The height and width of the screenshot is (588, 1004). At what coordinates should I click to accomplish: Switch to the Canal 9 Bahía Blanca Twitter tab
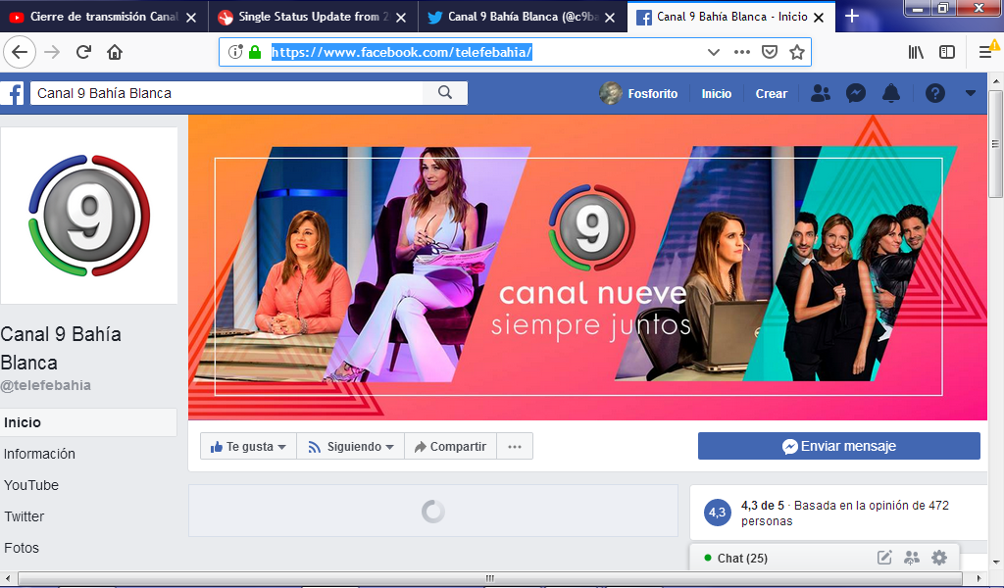(x=522, y=17)
